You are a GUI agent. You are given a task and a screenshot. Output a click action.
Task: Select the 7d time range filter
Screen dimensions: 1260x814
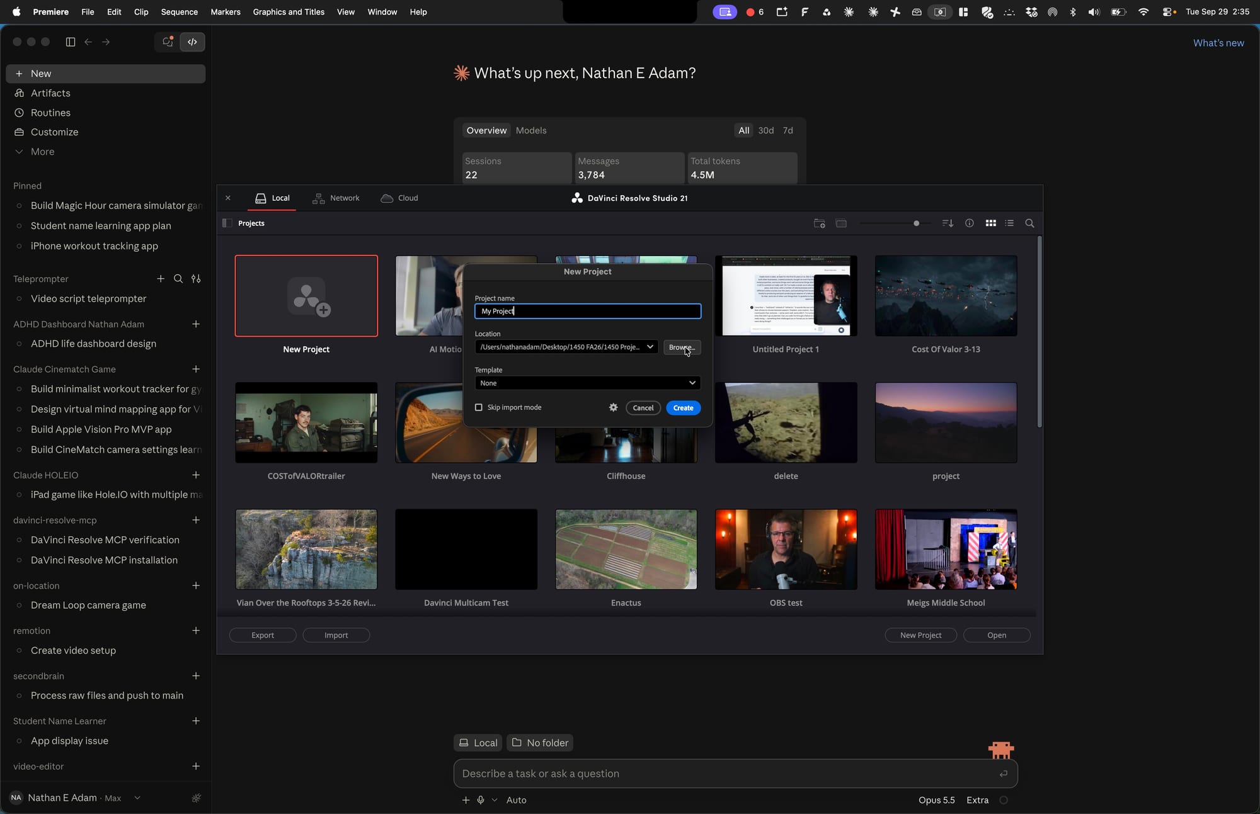[787, 130]
